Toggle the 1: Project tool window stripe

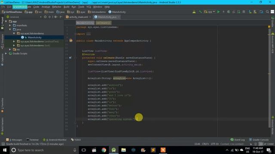click(x=2, y=23)
